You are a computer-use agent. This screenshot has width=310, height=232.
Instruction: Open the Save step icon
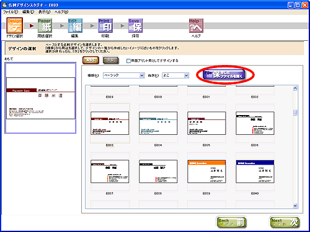[136, 25]
